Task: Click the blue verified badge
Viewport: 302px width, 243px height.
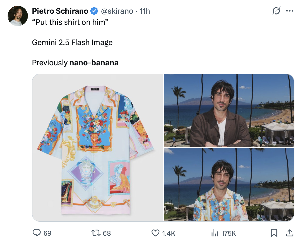Action: (94, 11)
